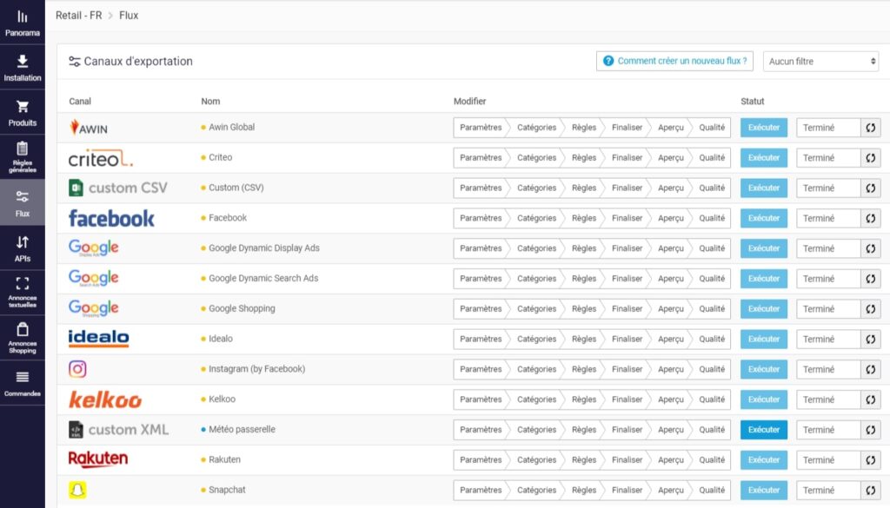This screenshot has width=890, height=508.
Task: Click the Idealo channel logo
Action: click(98, 339)
